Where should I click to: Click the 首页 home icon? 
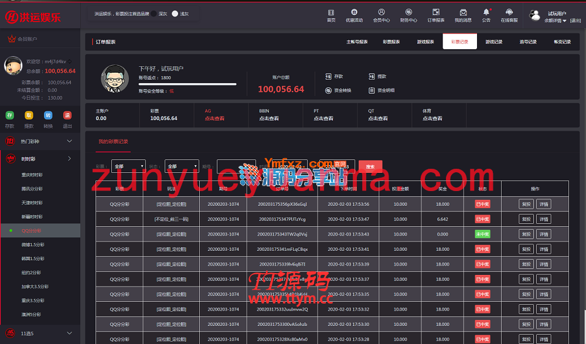[331, 12]
